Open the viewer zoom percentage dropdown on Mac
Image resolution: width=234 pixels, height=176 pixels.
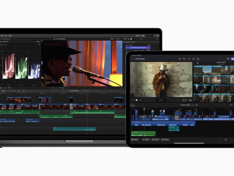point(112,39)
